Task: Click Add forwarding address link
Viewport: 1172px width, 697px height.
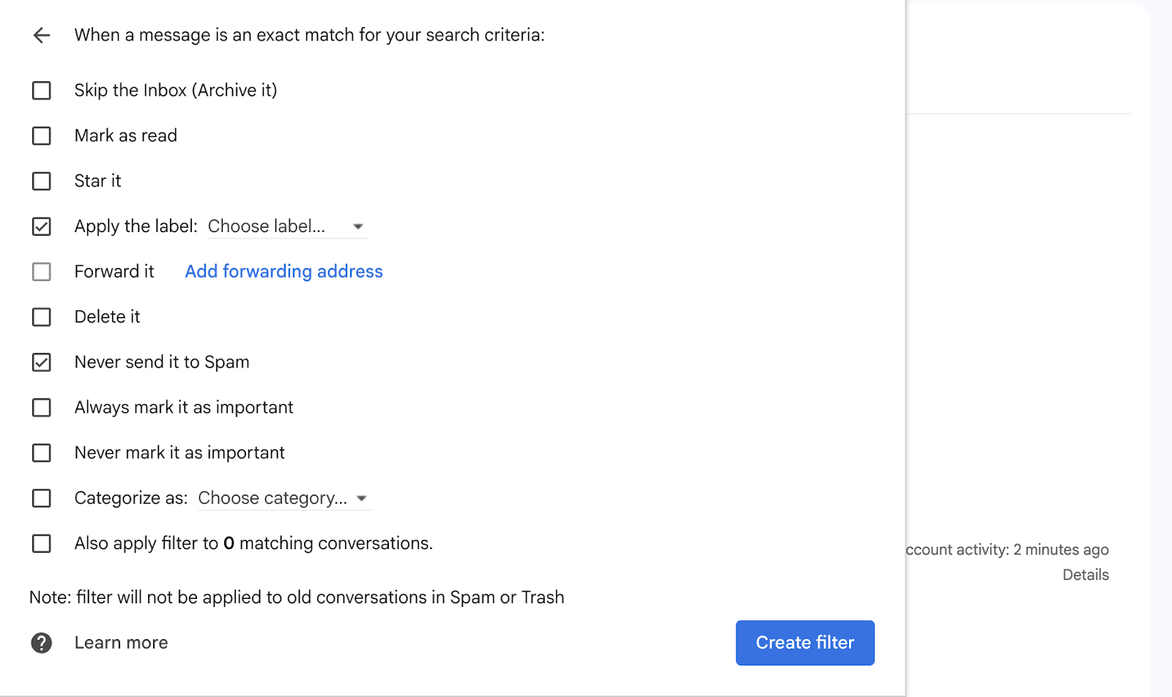Action: coord(283,272)
